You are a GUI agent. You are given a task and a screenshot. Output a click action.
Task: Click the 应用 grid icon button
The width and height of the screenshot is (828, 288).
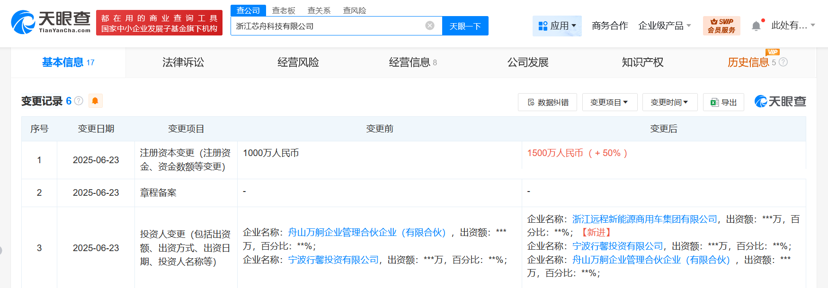[557, 26]
